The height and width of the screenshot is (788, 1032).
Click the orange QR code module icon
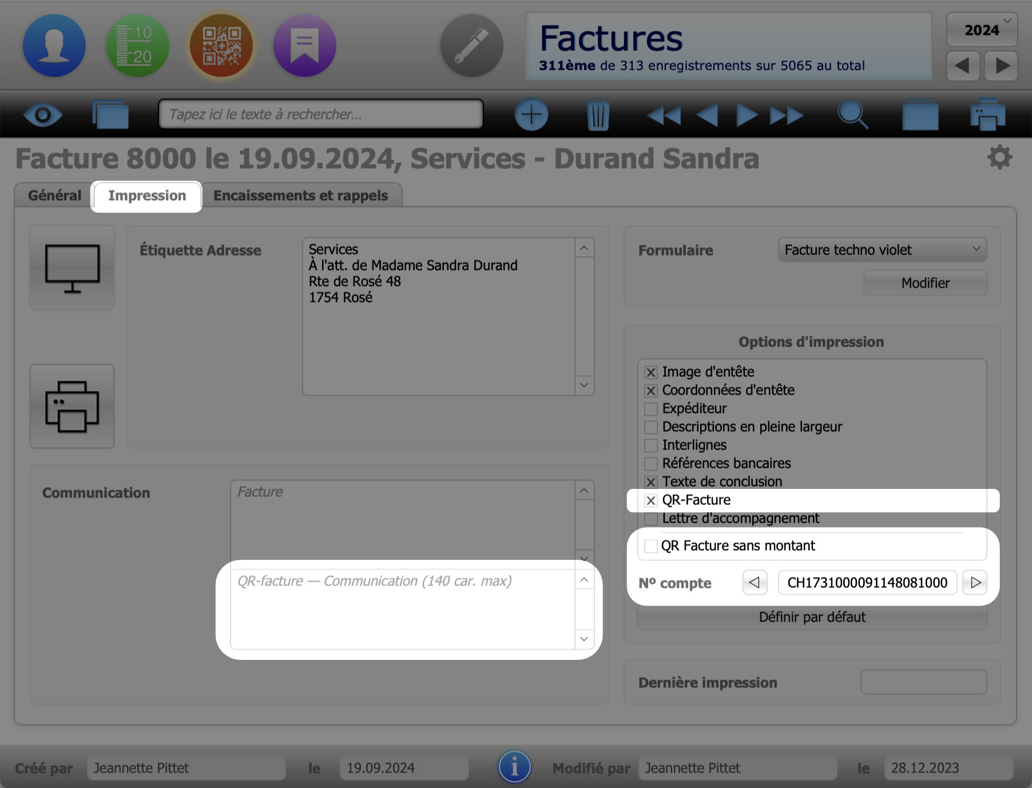[x=221, y=46]
